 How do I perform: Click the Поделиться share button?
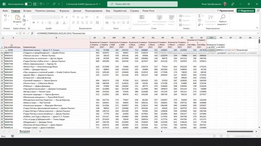246,11
